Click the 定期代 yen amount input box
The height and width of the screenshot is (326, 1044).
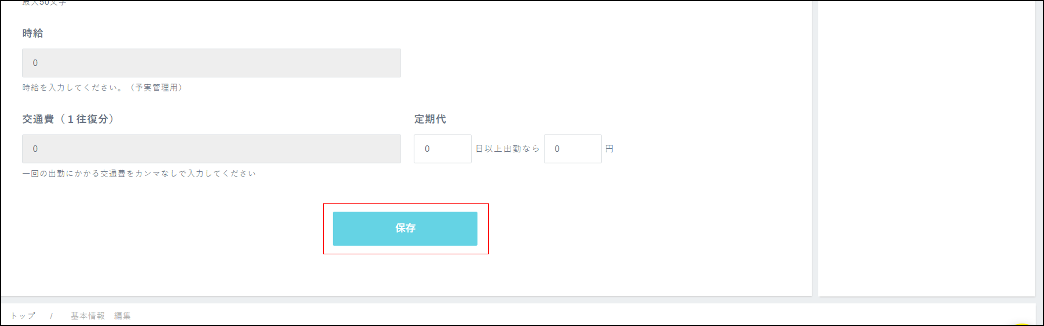(572, 149)
